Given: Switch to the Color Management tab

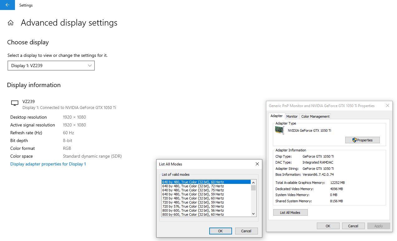Looking at the screenshot, I should 315,116.
